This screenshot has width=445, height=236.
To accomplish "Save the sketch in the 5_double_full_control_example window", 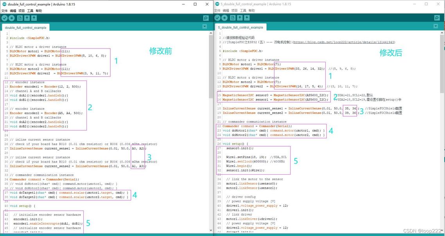I will 247,18.
